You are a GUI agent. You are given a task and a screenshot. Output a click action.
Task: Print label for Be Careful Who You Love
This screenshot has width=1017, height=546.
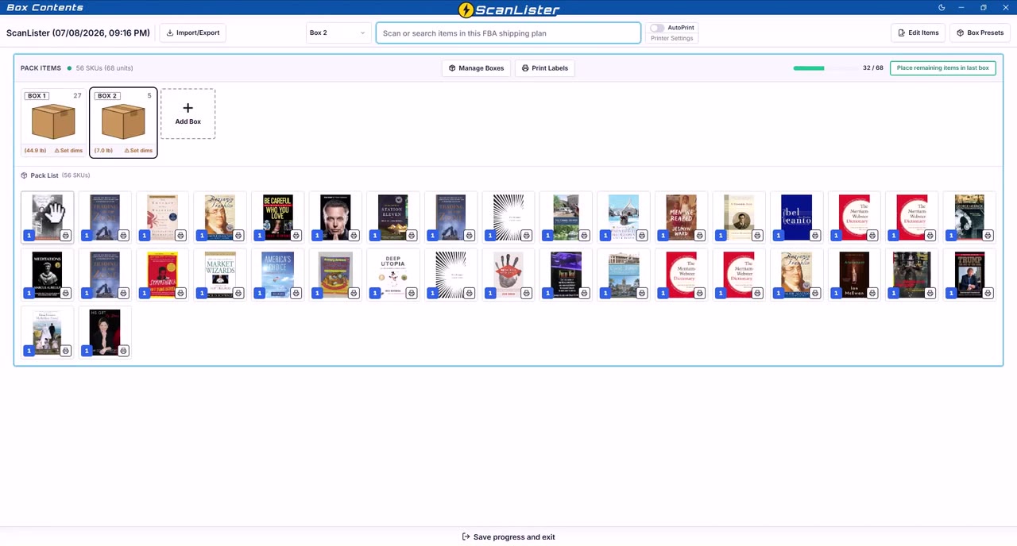pos(296,236)
